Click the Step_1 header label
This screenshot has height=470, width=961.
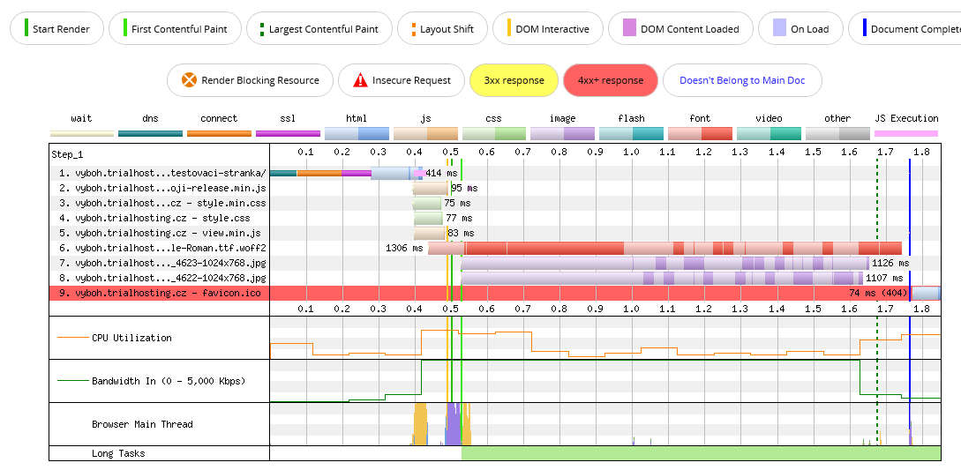click(67, 155)
